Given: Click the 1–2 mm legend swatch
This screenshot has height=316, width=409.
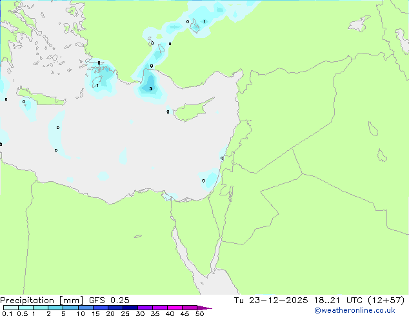Looking at the screenshot, I should coord(41,308).
